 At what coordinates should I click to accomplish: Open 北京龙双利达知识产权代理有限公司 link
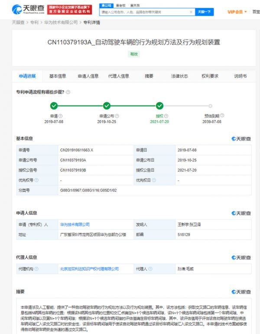pyautogui.click(x=89, y=269)
